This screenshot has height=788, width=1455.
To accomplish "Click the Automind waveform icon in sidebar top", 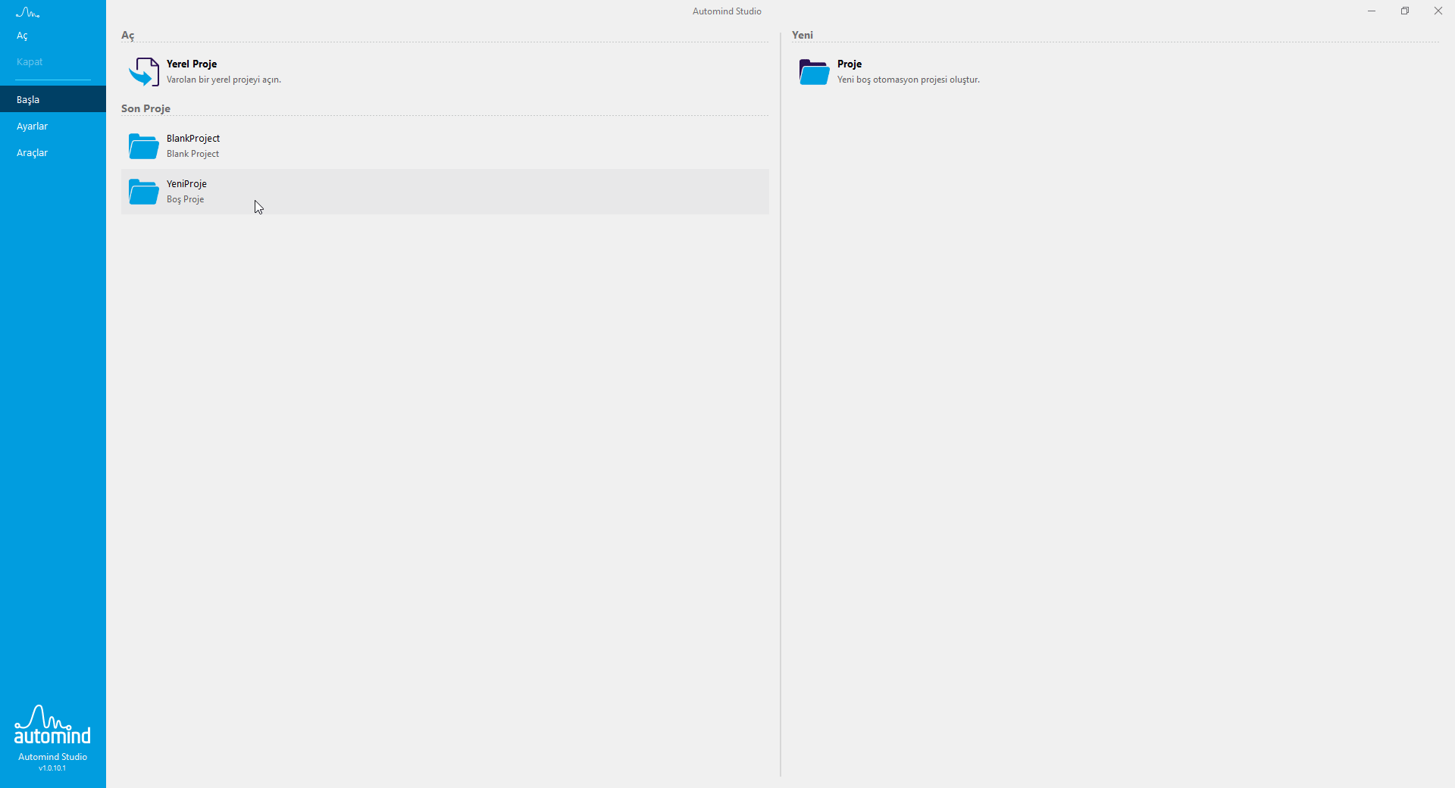I will point(27,13).
